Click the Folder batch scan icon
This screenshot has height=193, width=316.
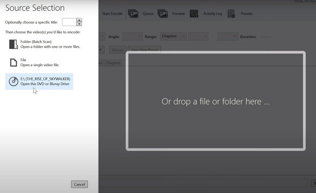click(13, 44)
